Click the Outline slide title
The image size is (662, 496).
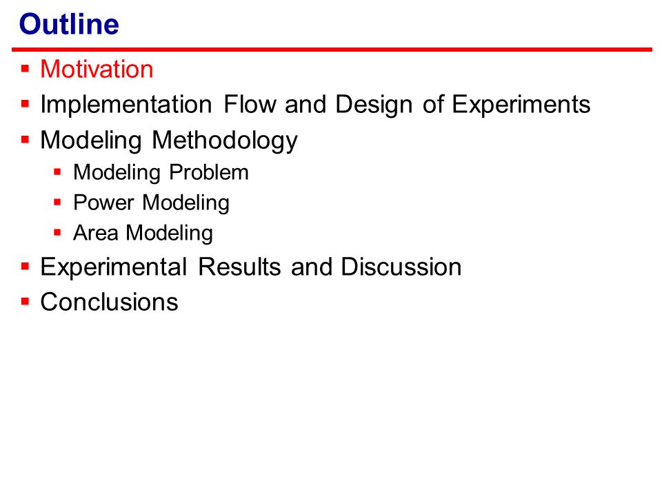pyautogui.click(x=69, y=24)
